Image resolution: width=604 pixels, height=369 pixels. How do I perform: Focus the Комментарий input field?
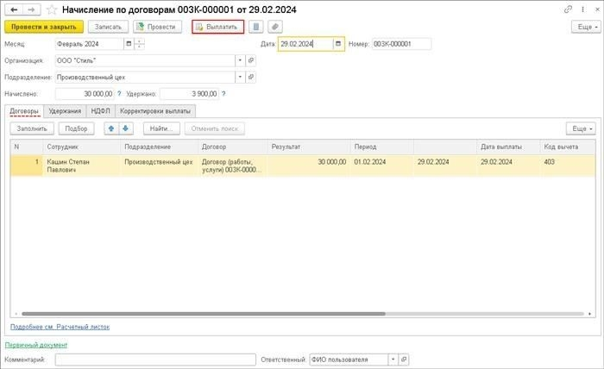point(155,360)
